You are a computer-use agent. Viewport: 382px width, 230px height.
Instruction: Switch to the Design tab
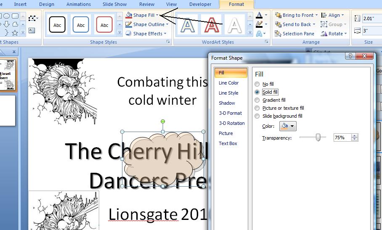[47, 4]
